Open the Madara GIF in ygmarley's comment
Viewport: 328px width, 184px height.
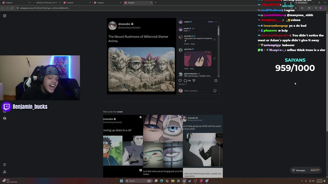(x=198, y=59)
